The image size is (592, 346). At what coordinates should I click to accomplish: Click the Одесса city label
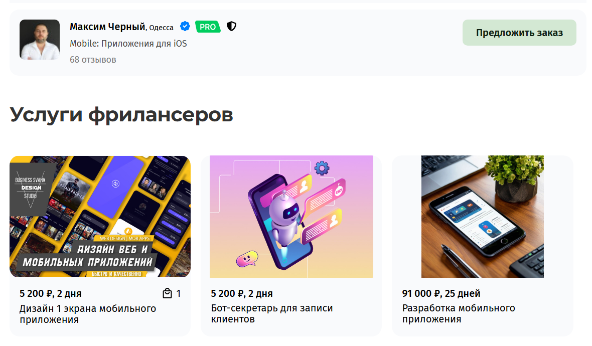(161, 28)
